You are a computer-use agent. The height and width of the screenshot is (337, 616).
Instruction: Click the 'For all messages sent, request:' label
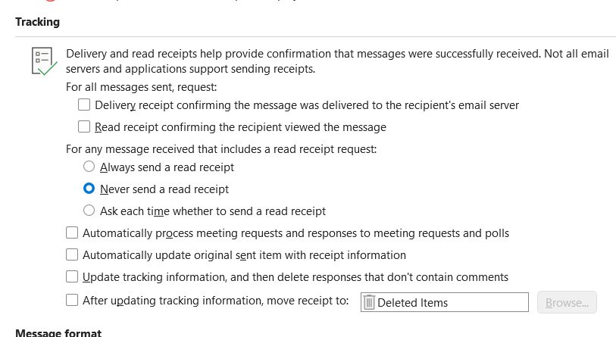pos(142,87)
